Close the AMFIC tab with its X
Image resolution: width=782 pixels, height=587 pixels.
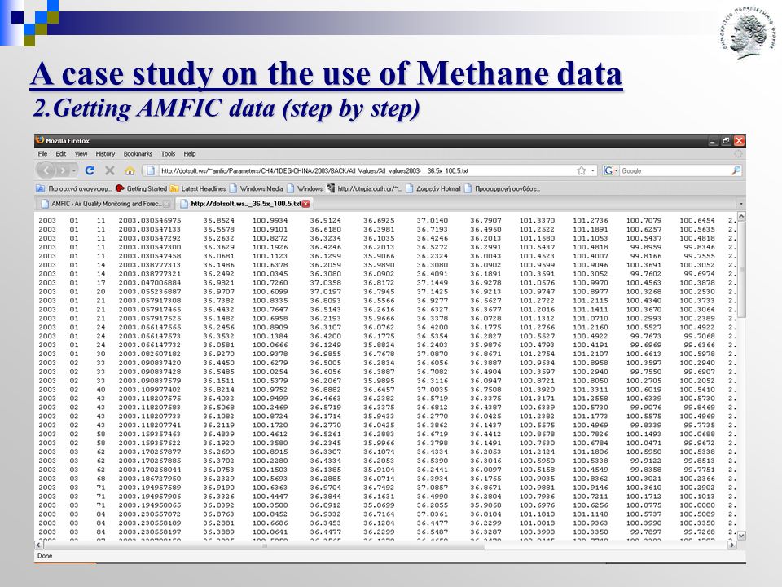pyautogui.click(x=166, y=204)
